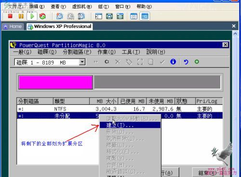241x177 pixels.
Task: Choose 複製(Y)... in the context menu
Action: [130, 159]
